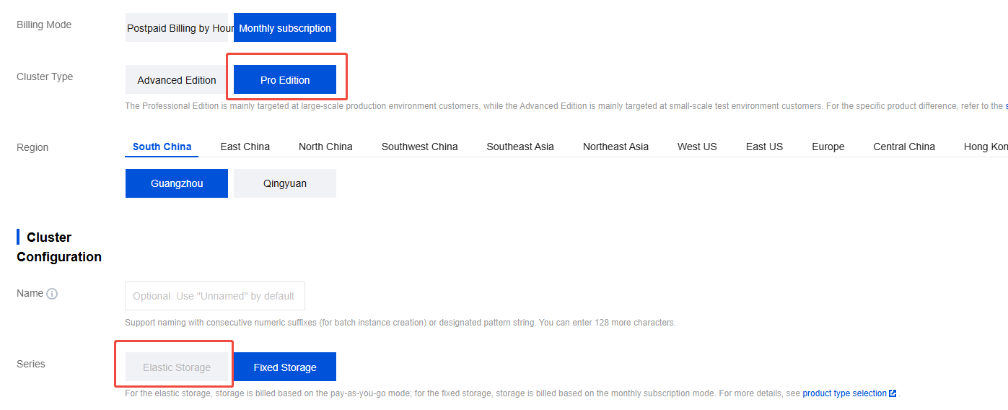
Task: Switch to the East US tab
Action: (x=764, y=147)
